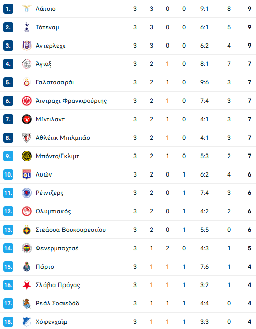This screenshot has height=329, width=256.
Task: Open the Lyon OL crest icon
Action: click(27, 174)
